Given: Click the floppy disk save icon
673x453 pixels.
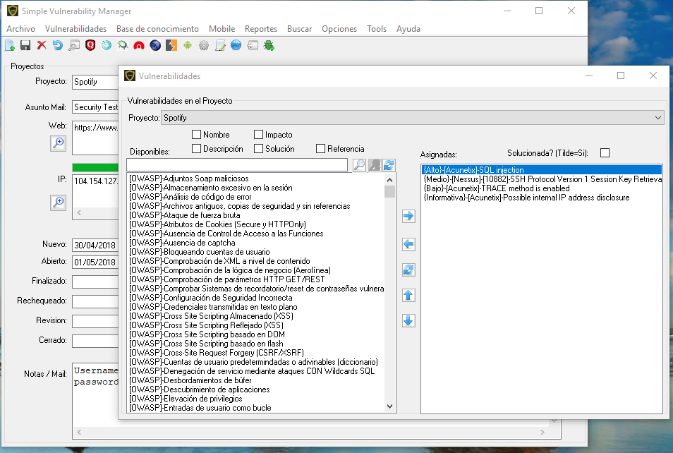Looking at the screenshot, I should [x=25, y=45].
